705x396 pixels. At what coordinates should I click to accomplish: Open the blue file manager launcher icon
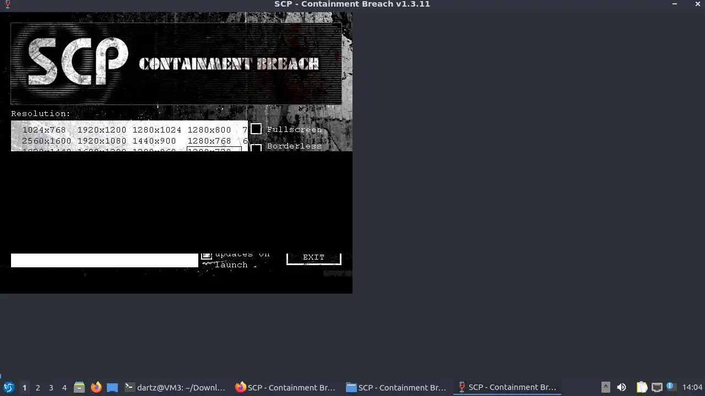(112, 387)
